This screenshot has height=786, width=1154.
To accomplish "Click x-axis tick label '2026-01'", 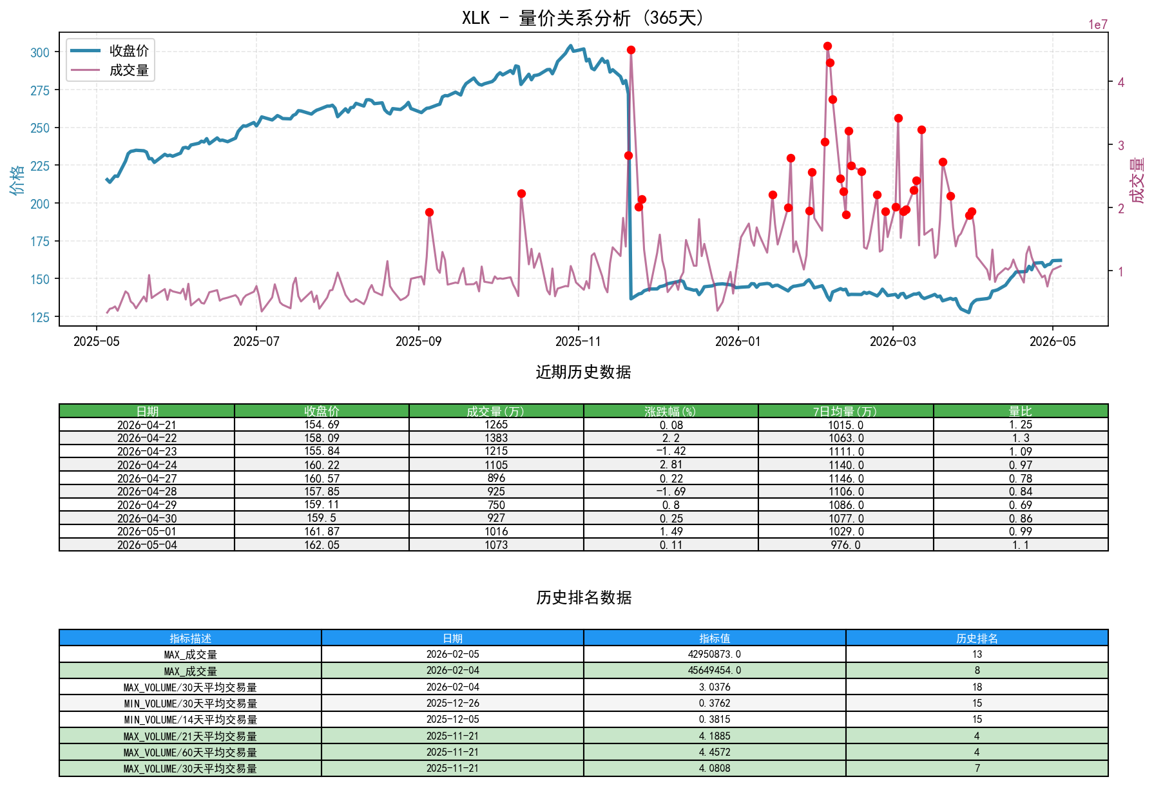I will pos(738,341).
